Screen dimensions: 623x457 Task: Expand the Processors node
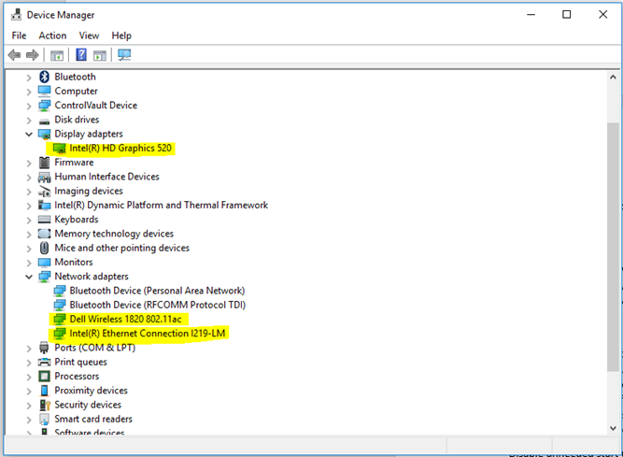pos(29,377)
